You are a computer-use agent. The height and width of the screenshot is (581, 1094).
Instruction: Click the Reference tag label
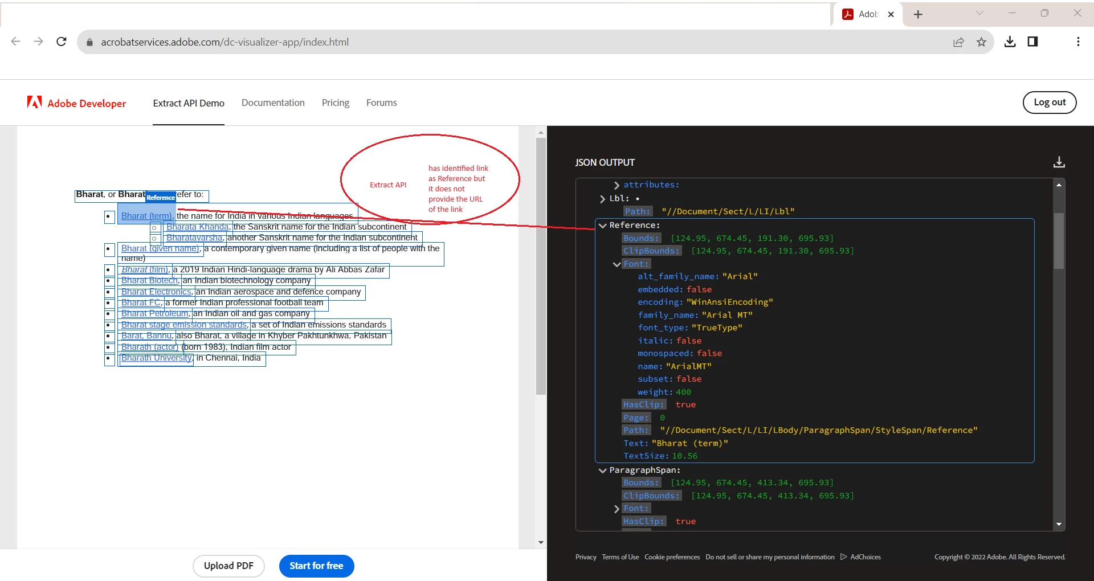point(161,198)
